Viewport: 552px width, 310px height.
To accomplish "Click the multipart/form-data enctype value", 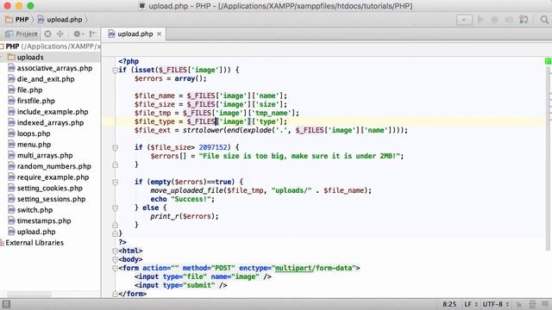I will coord(313,268).
